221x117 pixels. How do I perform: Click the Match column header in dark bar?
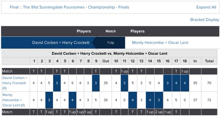[x=110, y=31]
